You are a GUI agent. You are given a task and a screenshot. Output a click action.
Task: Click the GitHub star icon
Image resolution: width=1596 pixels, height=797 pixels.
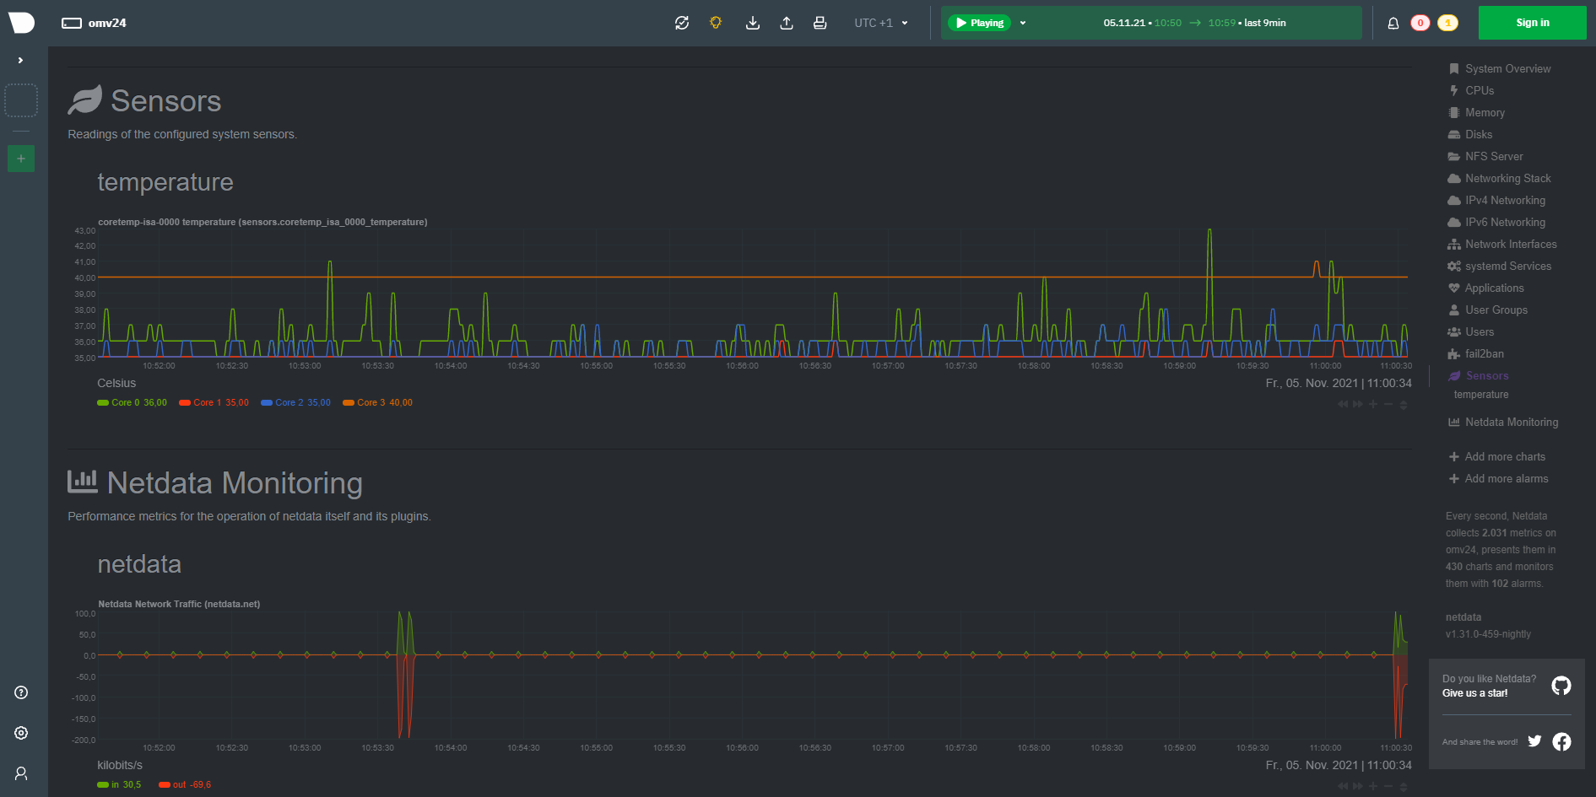(x=1561, y=686)
